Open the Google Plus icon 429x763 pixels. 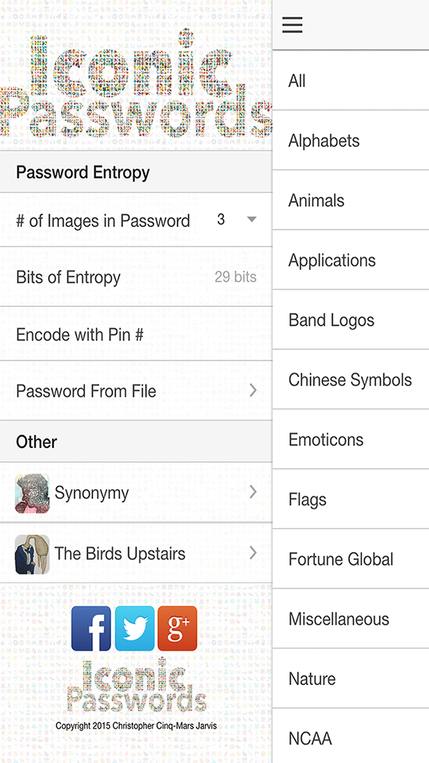(x=178, y=628)
